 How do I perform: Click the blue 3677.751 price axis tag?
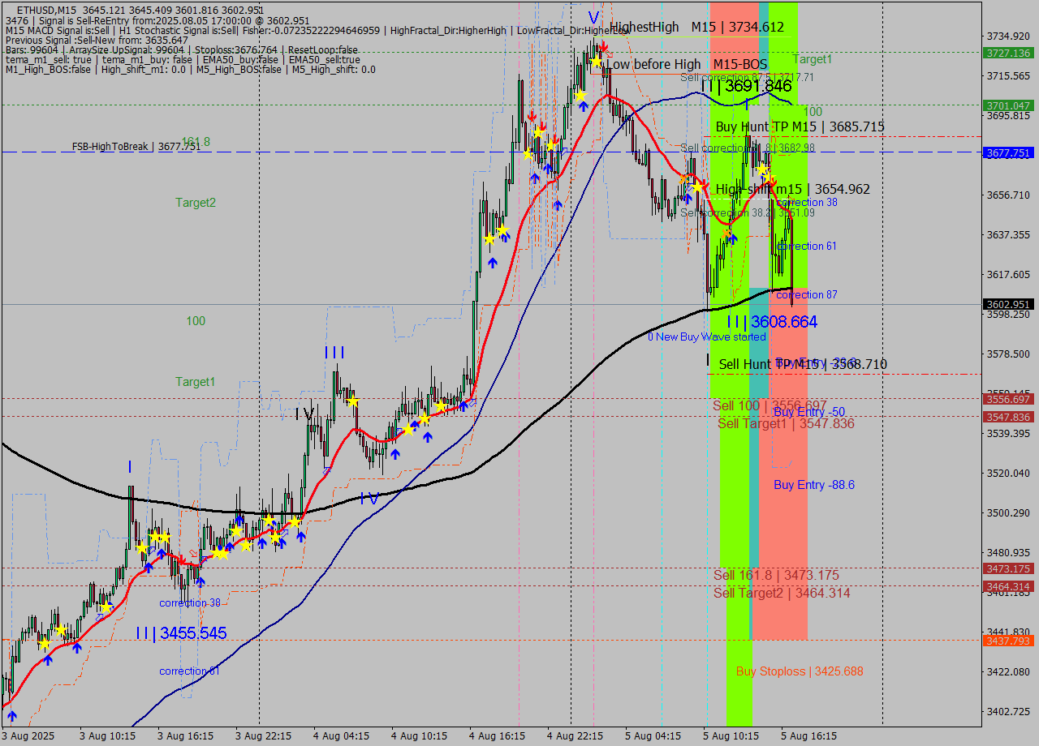point(1007,152)
